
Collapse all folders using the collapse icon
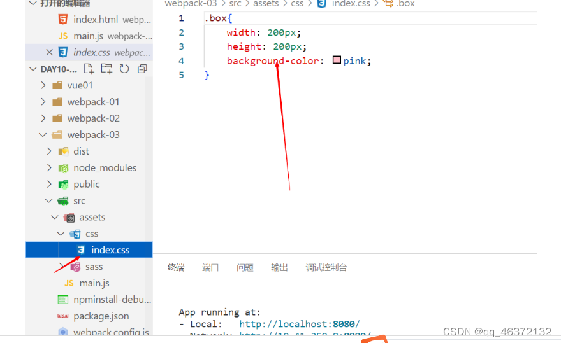(x=142, y=69)
